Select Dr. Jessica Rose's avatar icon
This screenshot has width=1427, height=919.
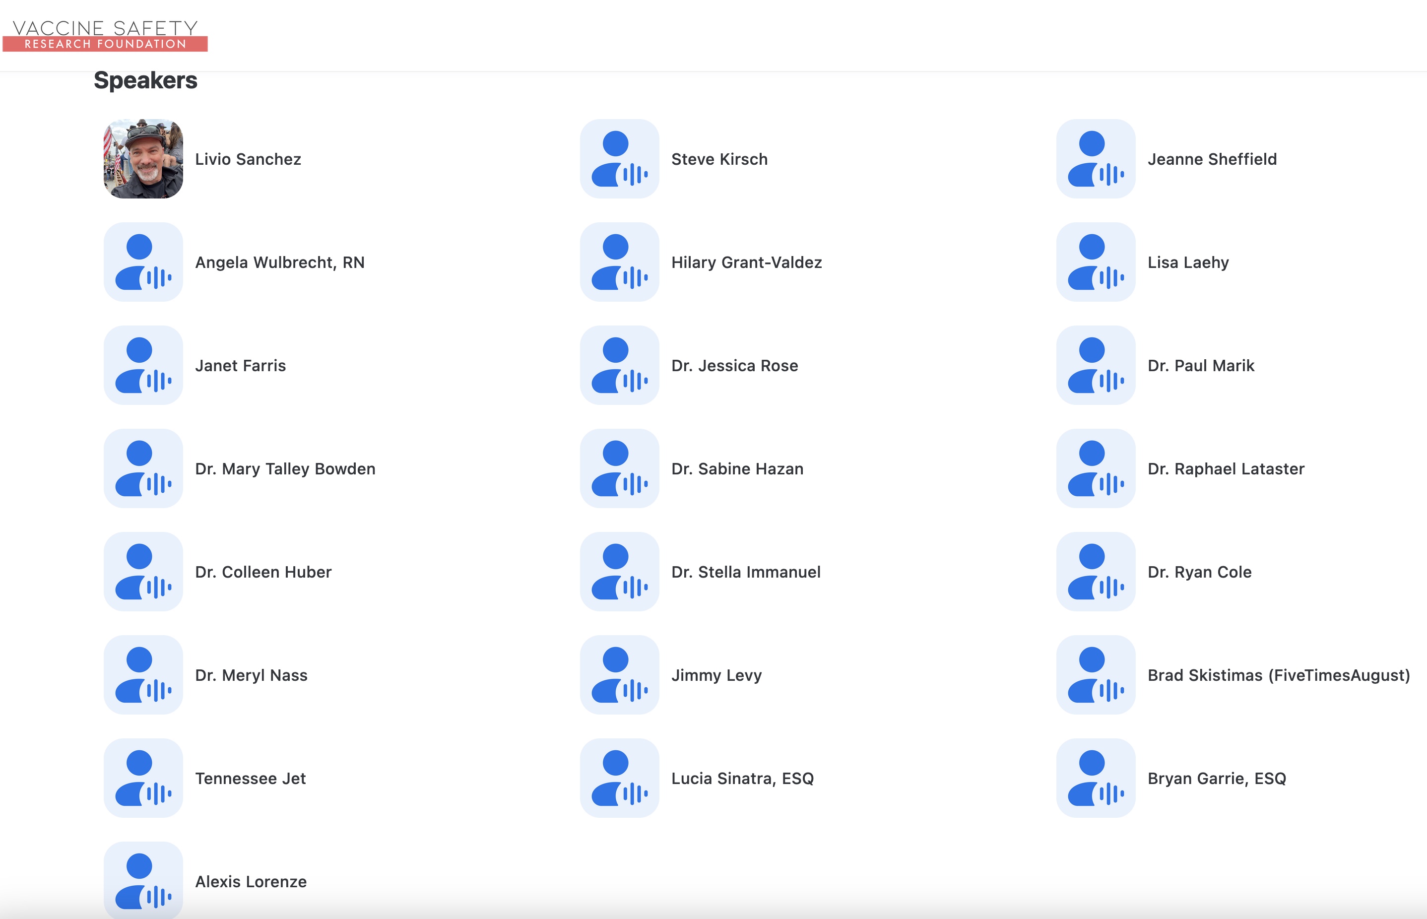[619, 365]
